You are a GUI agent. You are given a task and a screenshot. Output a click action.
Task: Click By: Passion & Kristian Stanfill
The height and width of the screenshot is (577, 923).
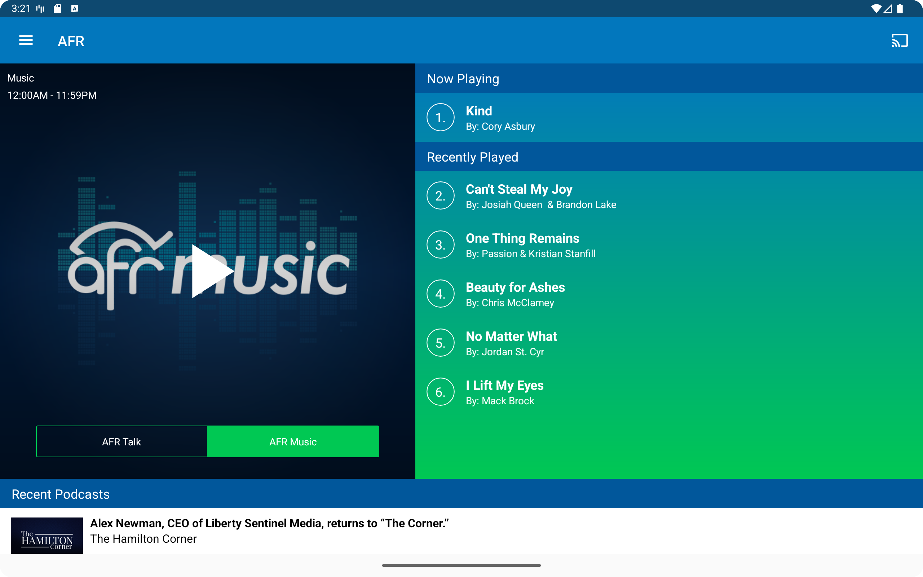530,254
